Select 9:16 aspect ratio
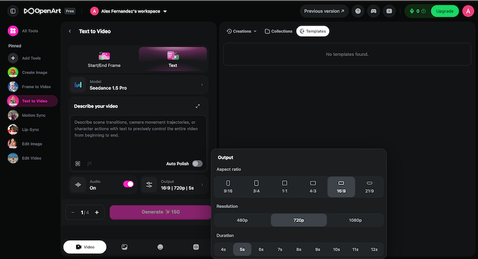The width and height of the screenshot is (478, 259). (x=228, y=187)
